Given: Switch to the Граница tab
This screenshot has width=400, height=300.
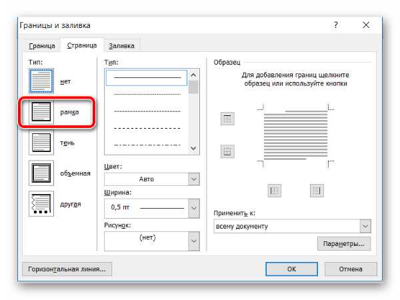Looking at the screenshot, I should click(x=42, y=46).
